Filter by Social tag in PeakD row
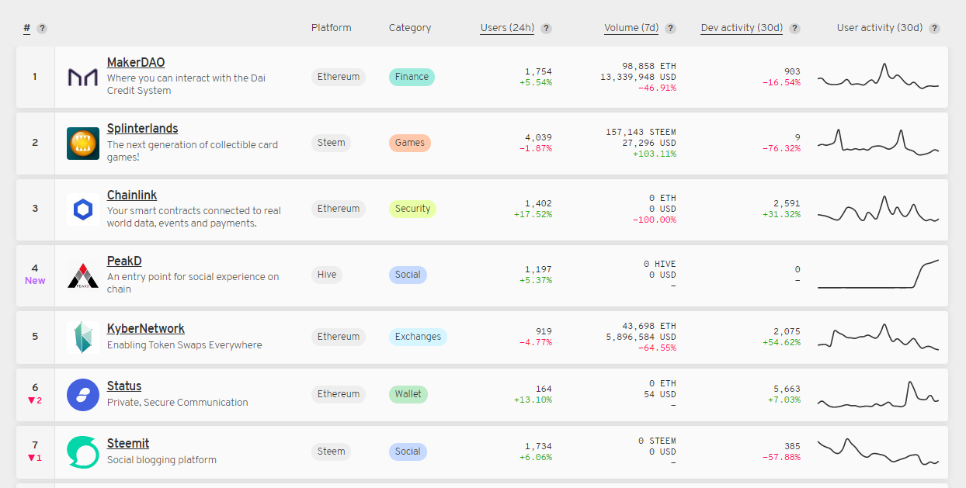This screenshot has height=488, width=966. click(408, 275)
